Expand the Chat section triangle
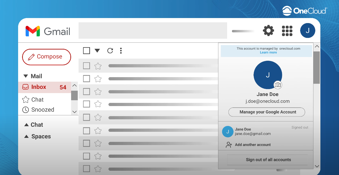This screenshot has height=175, width=339. click(26, 125)
